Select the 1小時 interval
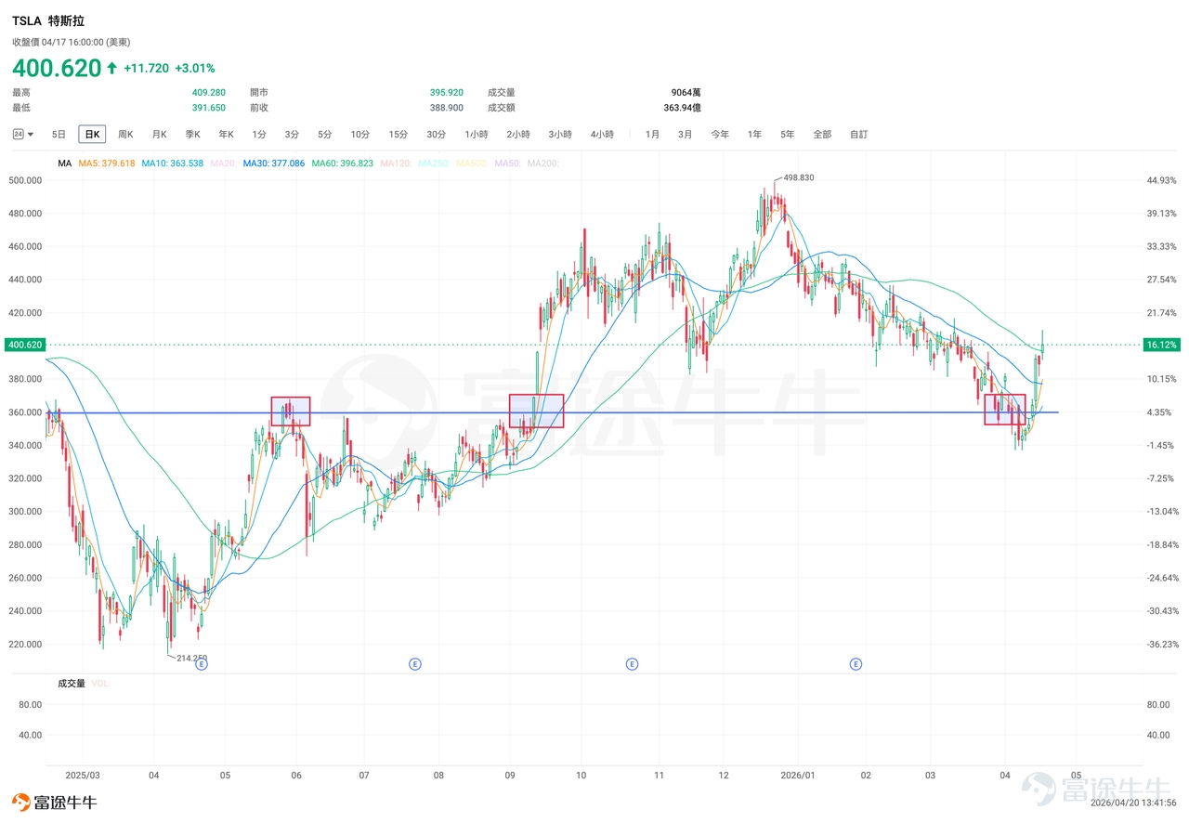Image resolution: width=1189 pixels, height=823 pixels. coord(477,135)
